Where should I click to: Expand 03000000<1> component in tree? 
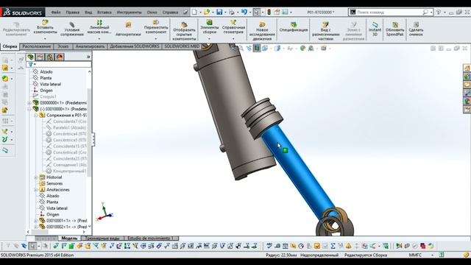[29, 103]
